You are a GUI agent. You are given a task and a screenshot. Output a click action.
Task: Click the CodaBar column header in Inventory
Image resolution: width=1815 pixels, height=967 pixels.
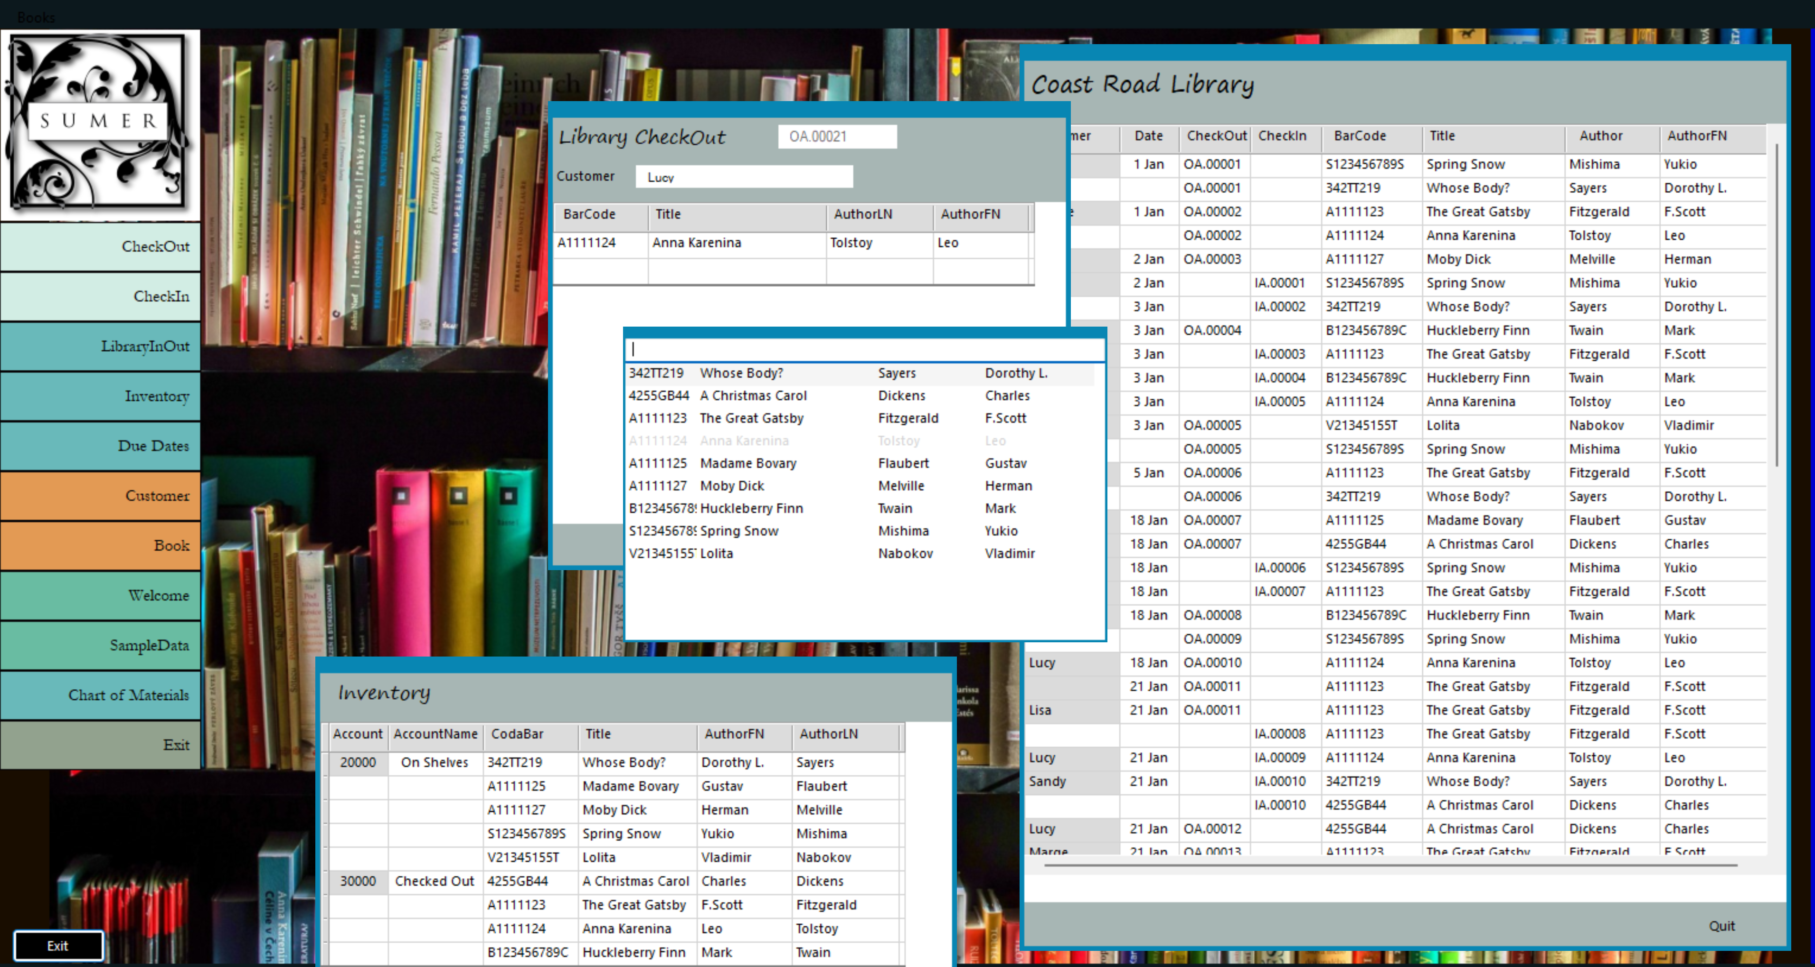coord(517,734)
